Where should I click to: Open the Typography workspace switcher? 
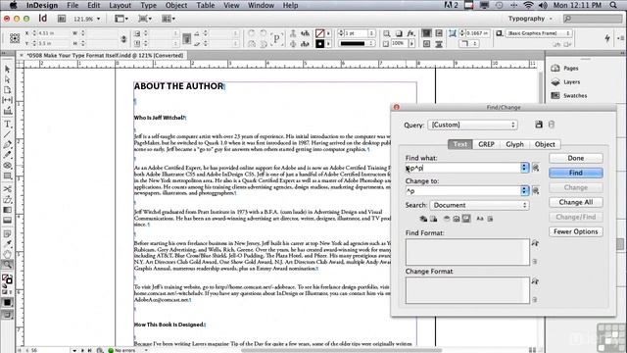point(530,19)
